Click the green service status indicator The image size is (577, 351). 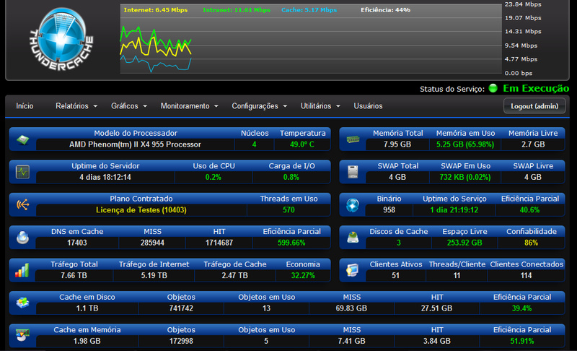pos(493,88)
